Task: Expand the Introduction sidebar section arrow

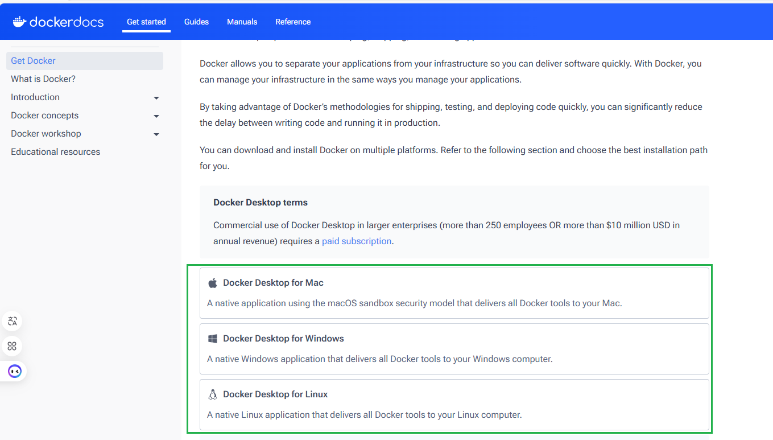Action: coord(156,98)
